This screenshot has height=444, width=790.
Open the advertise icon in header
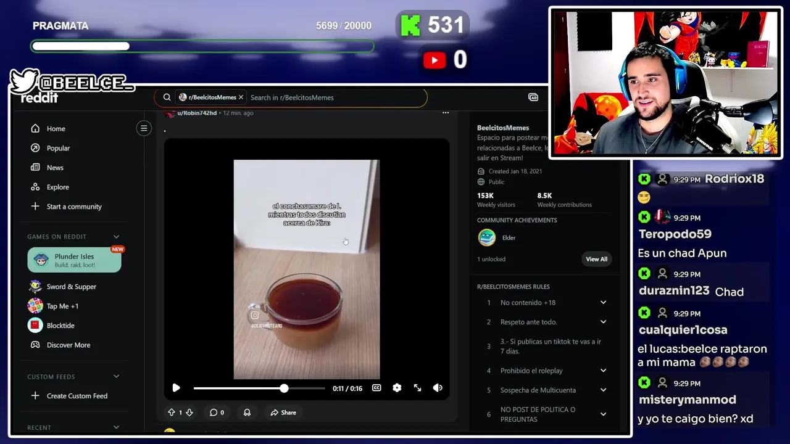[533, 97]
